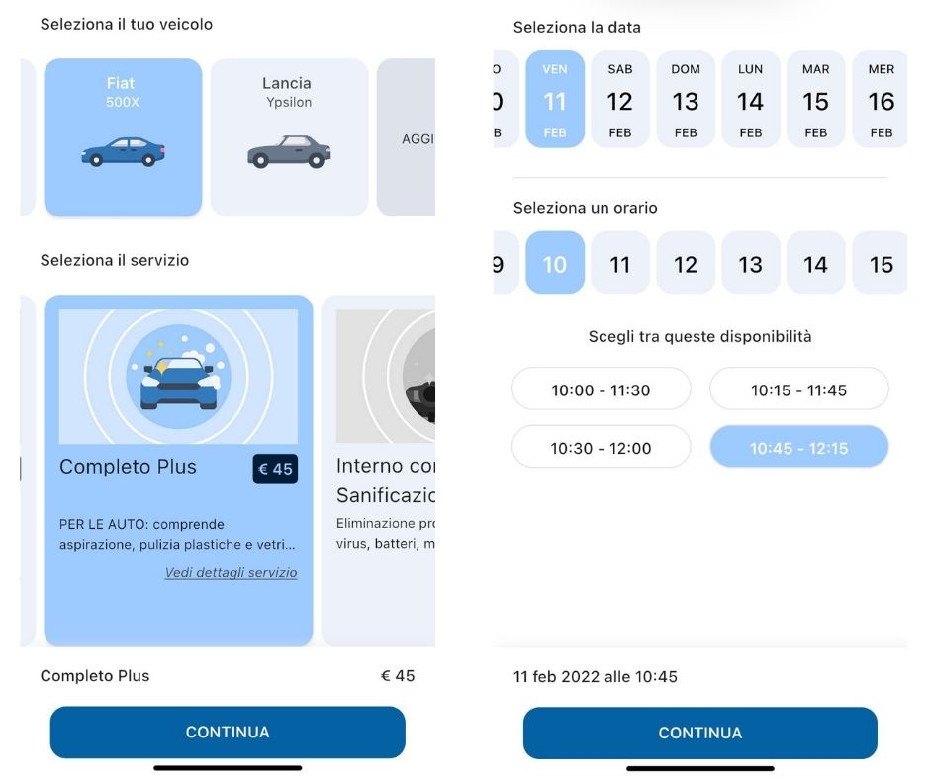
Task: Choose the grey Lancia Ypsilon car icon
Action: (289, 152)
